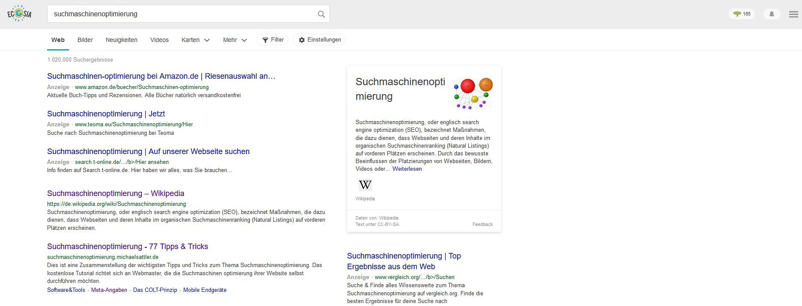Open the 'Suchmaschinenoptimierung – Wikipedia' result
The width and height of the screenshot is (802, 306).
[x=116, y=193]
